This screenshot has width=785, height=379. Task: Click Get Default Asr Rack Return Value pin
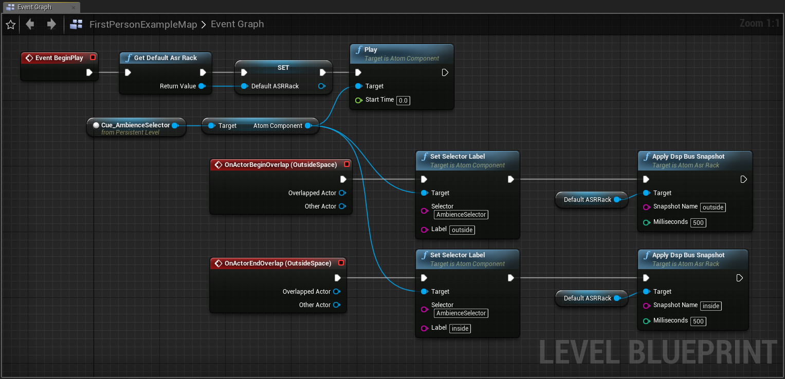coord(202,86)
